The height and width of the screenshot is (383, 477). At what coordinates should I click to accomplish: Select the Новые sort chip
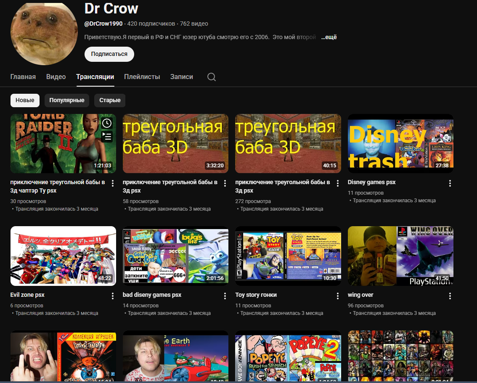(25, 100)
